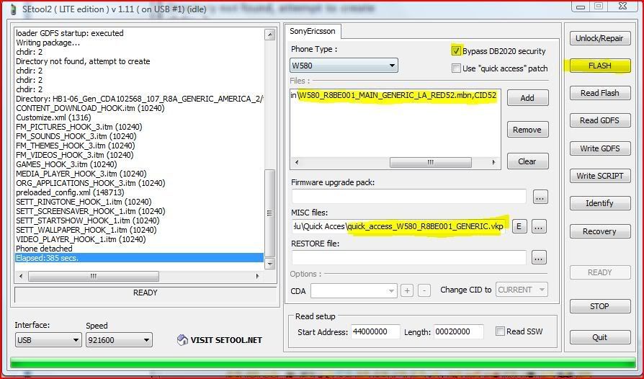Screen dimensions: 644x379
Task: Click the Read Flash button
Action: click(600, 93)
